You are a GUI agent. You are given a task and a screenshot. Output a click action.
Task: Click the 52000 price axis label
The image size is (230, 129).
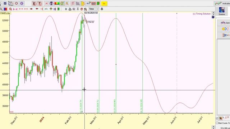tap(5, 20)
